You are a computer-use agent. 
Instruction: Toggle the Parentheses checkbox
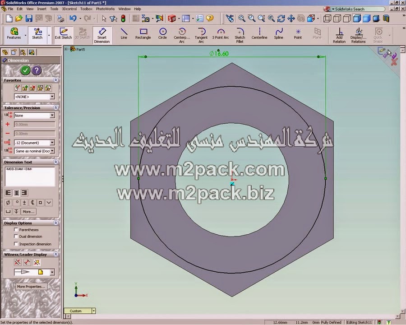coord(16,230)
